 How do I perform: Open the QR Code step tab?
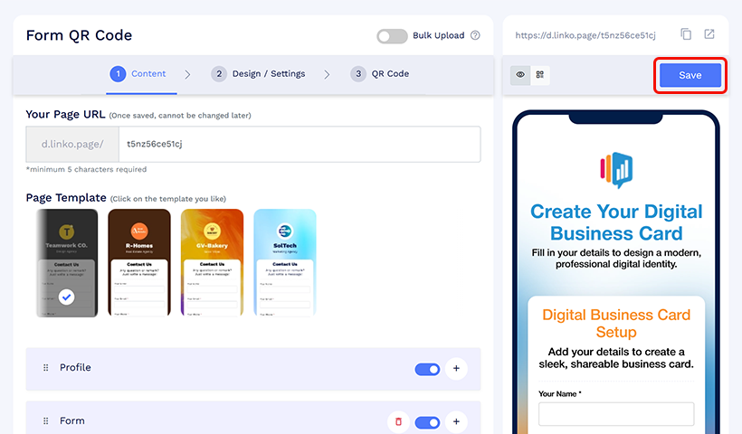(x=380, y=74)
